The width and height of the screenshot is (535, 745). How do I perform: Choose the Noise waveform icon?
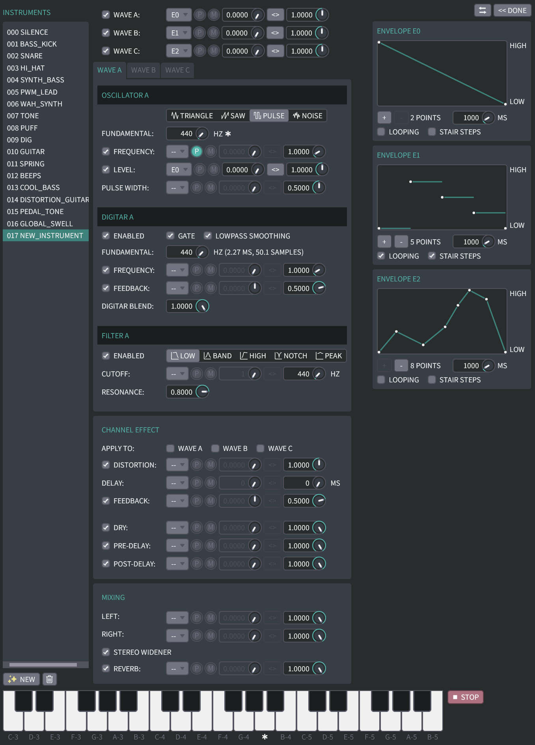(x=308, y=115)
